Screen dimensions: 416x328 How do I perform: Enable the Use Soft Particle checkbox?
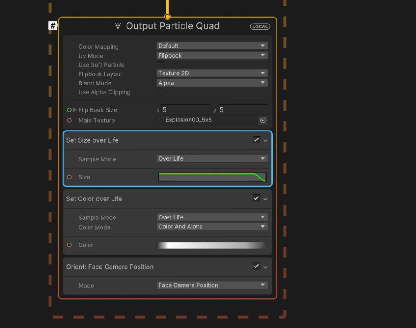tap(160, 64)
